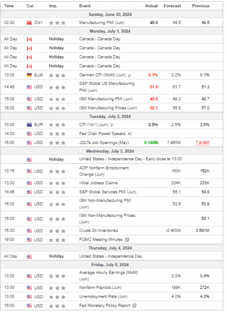Screen dimensions: 227x312
Task: Click the Actual column header
Action: tap(152, 6)
